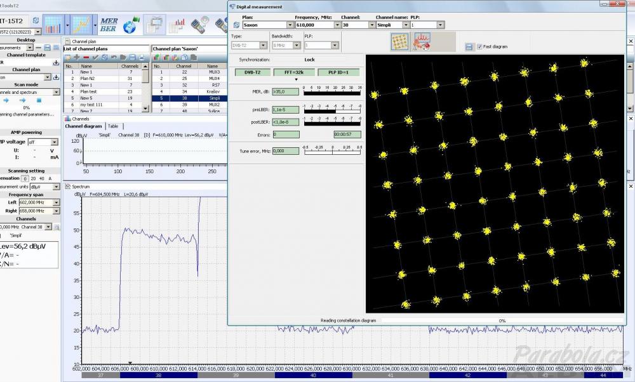This screenshot has height=382, width=635.
Task: Open the bar chart channel measurement tool
Action: (x=53, y=25)
